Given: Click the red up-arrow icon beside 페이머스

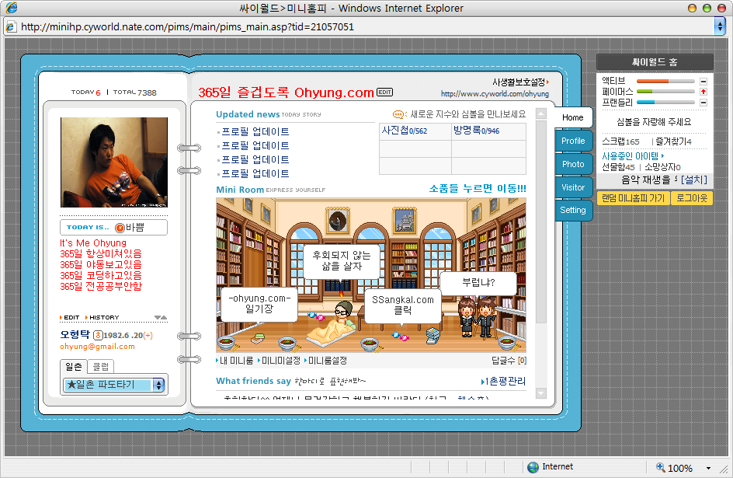Looking at the screenshot, I should (x=703, y=92).
